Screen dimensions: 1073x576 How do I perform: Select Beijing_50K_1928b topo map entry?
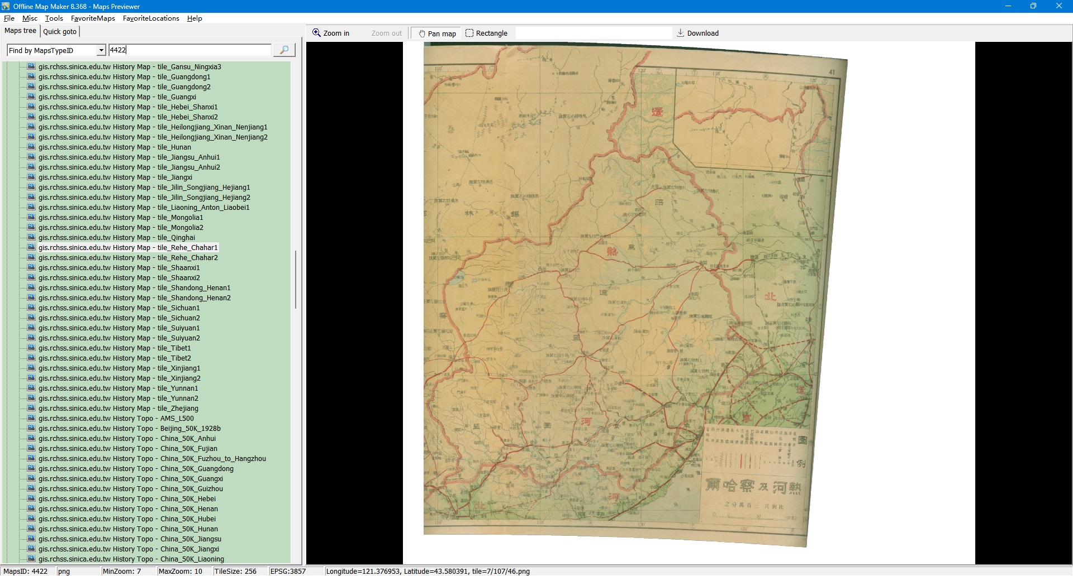pyautogui.click(x=129, y=429)
